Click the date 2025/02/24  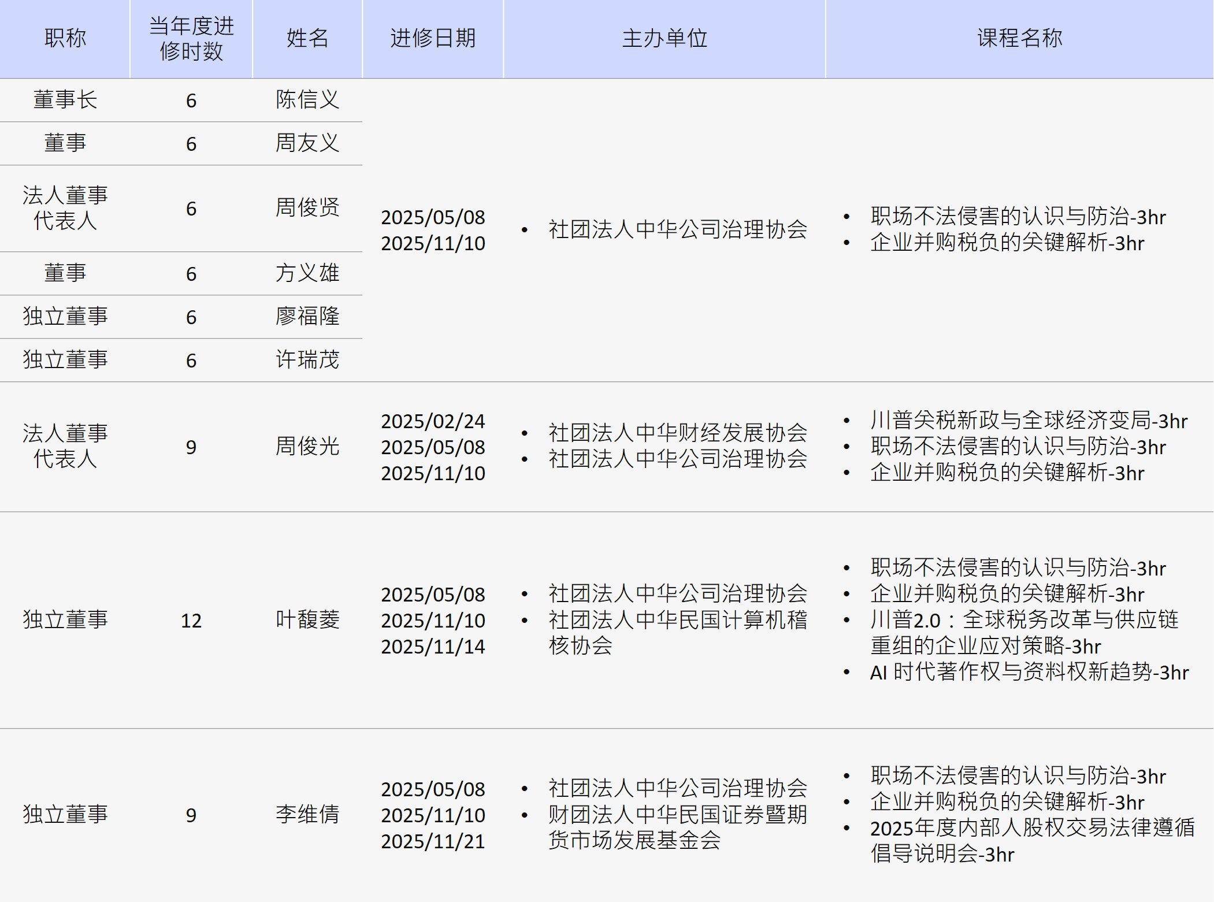pyautogui.click(x=433, y=421)
